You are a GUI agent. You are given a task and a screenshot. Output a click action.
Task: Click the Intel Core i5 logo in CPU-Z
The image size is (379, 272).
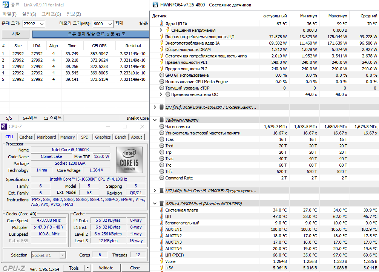(129, 160)
